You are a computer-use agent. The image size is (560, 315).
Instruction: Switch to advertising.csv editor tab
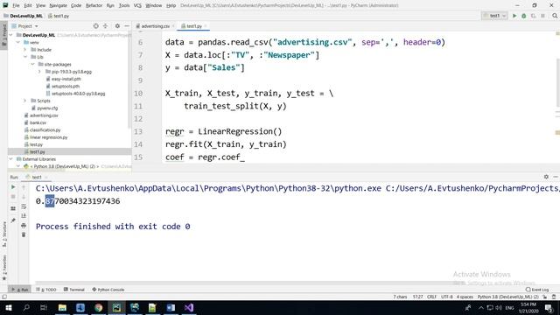[x=155, y=26]
